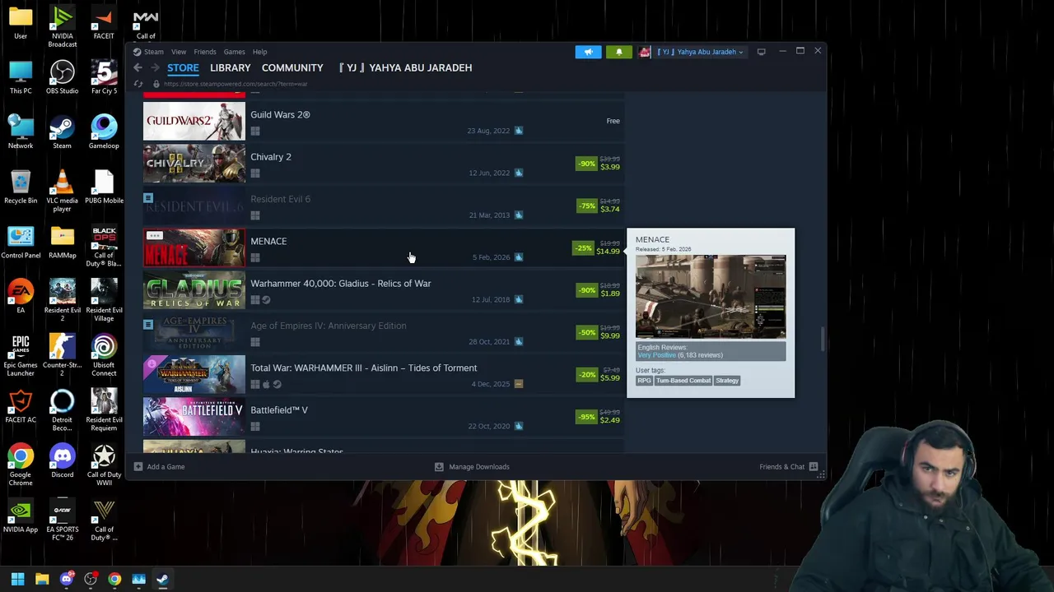Open the View menu in Steam
This screenshot has height=592, width=1054.
[179, 52]
